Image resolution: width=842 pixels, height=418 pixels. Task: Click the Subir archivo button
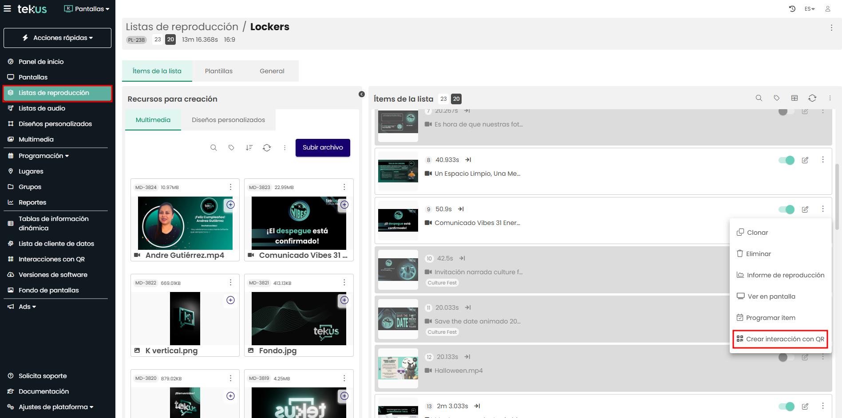click(323, 148)
